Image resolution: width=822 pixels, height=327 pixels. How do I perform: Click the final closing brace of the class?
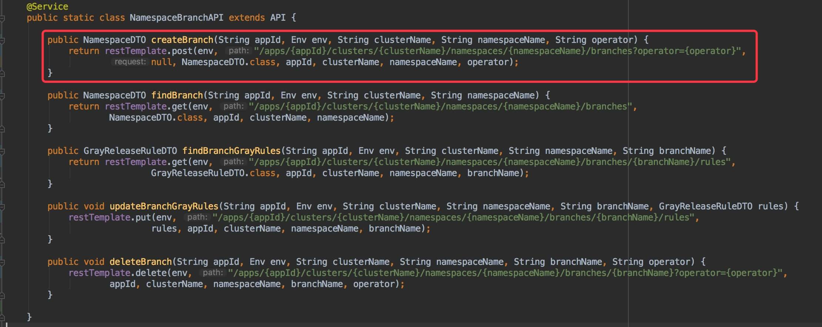(29, 317)
